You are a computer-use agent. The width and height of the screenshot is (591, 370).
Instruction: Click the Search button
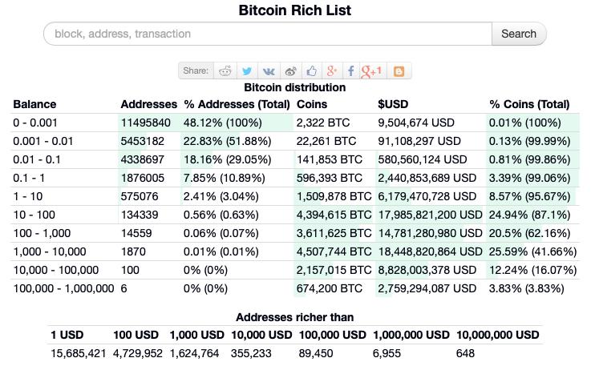click(x=519, y=34)
